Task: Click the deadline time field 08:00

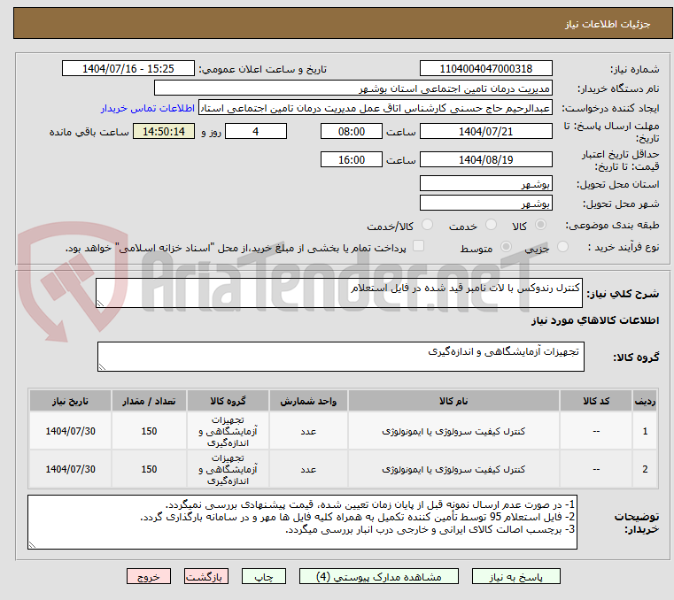Action: pyautogui.click(x=352, y=132)
